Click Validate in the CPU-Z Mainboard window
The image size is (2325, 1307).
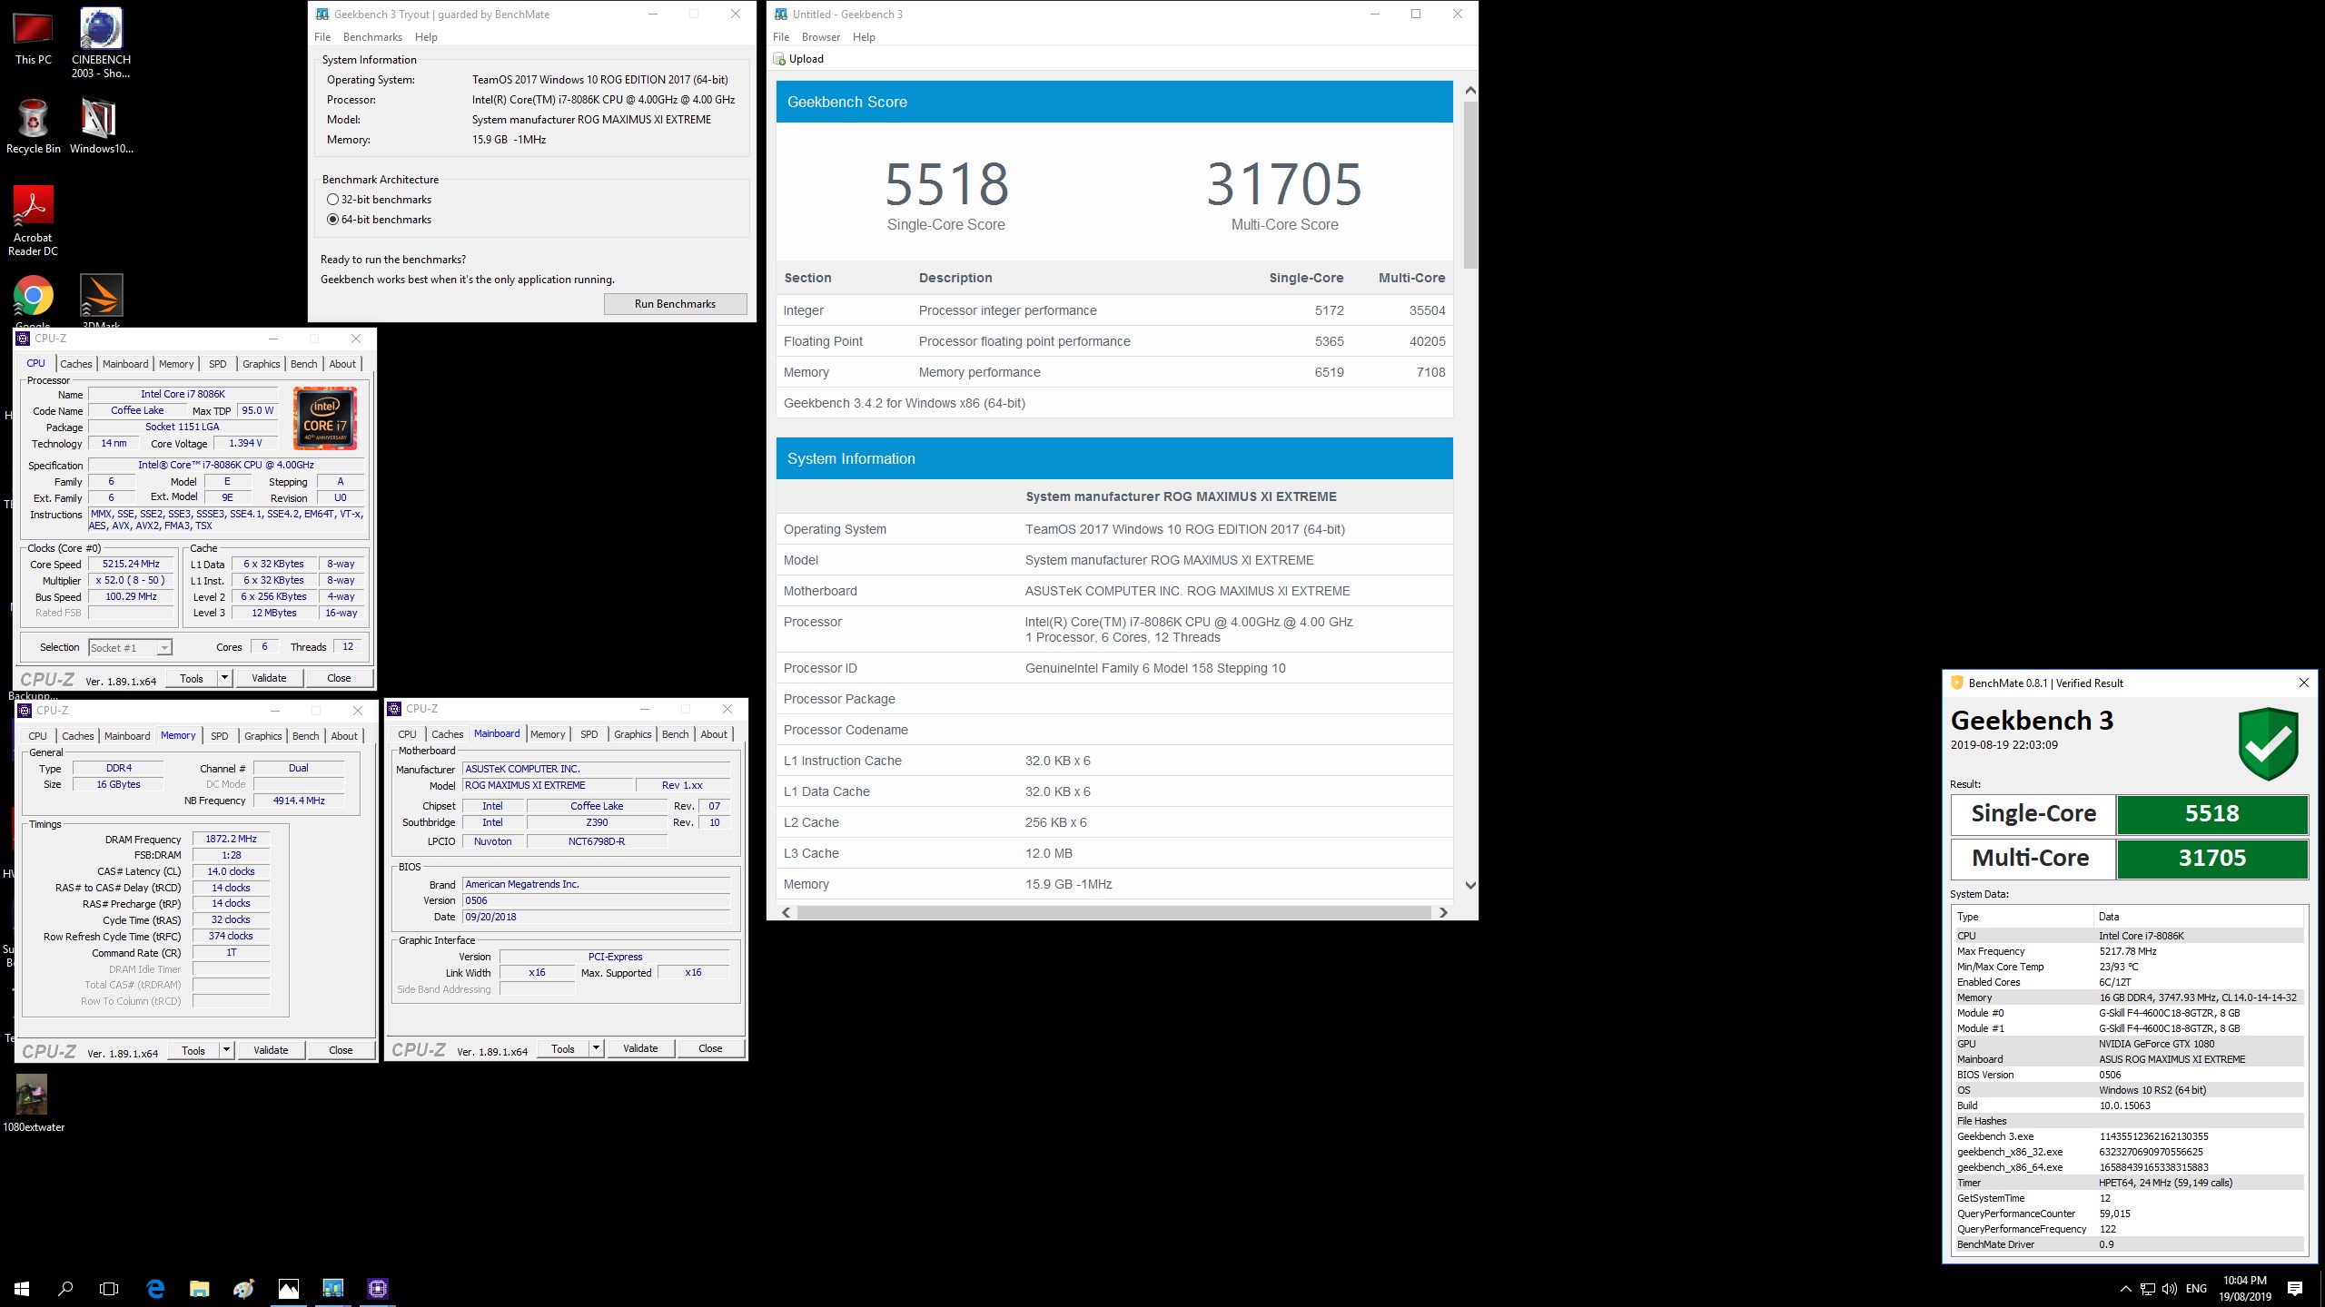click(640, 1048)
